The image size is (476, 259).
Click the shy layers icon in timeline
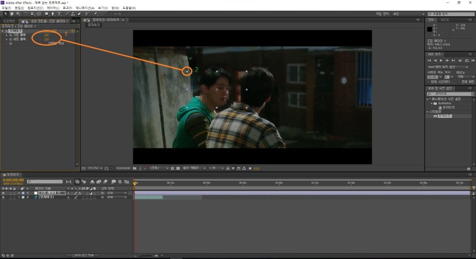(92, 182)
